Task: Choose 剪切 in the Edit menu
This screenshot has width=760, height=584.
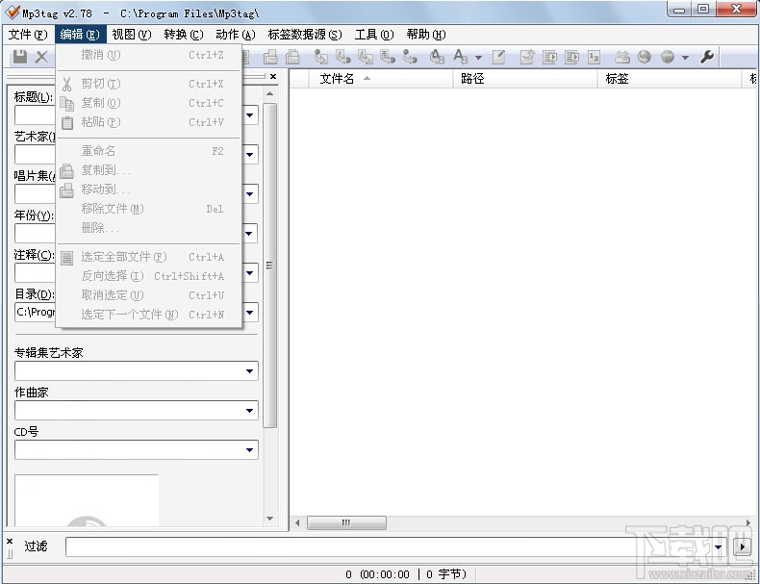Action: (149, 84)
